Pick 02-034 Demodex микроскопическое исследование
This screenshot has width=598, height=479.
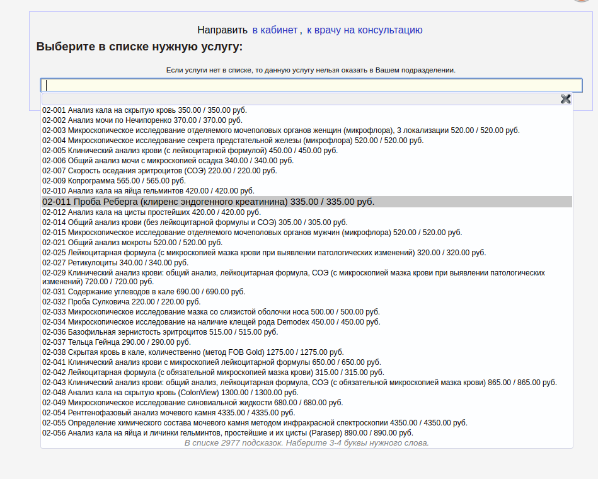pos(211,322)
